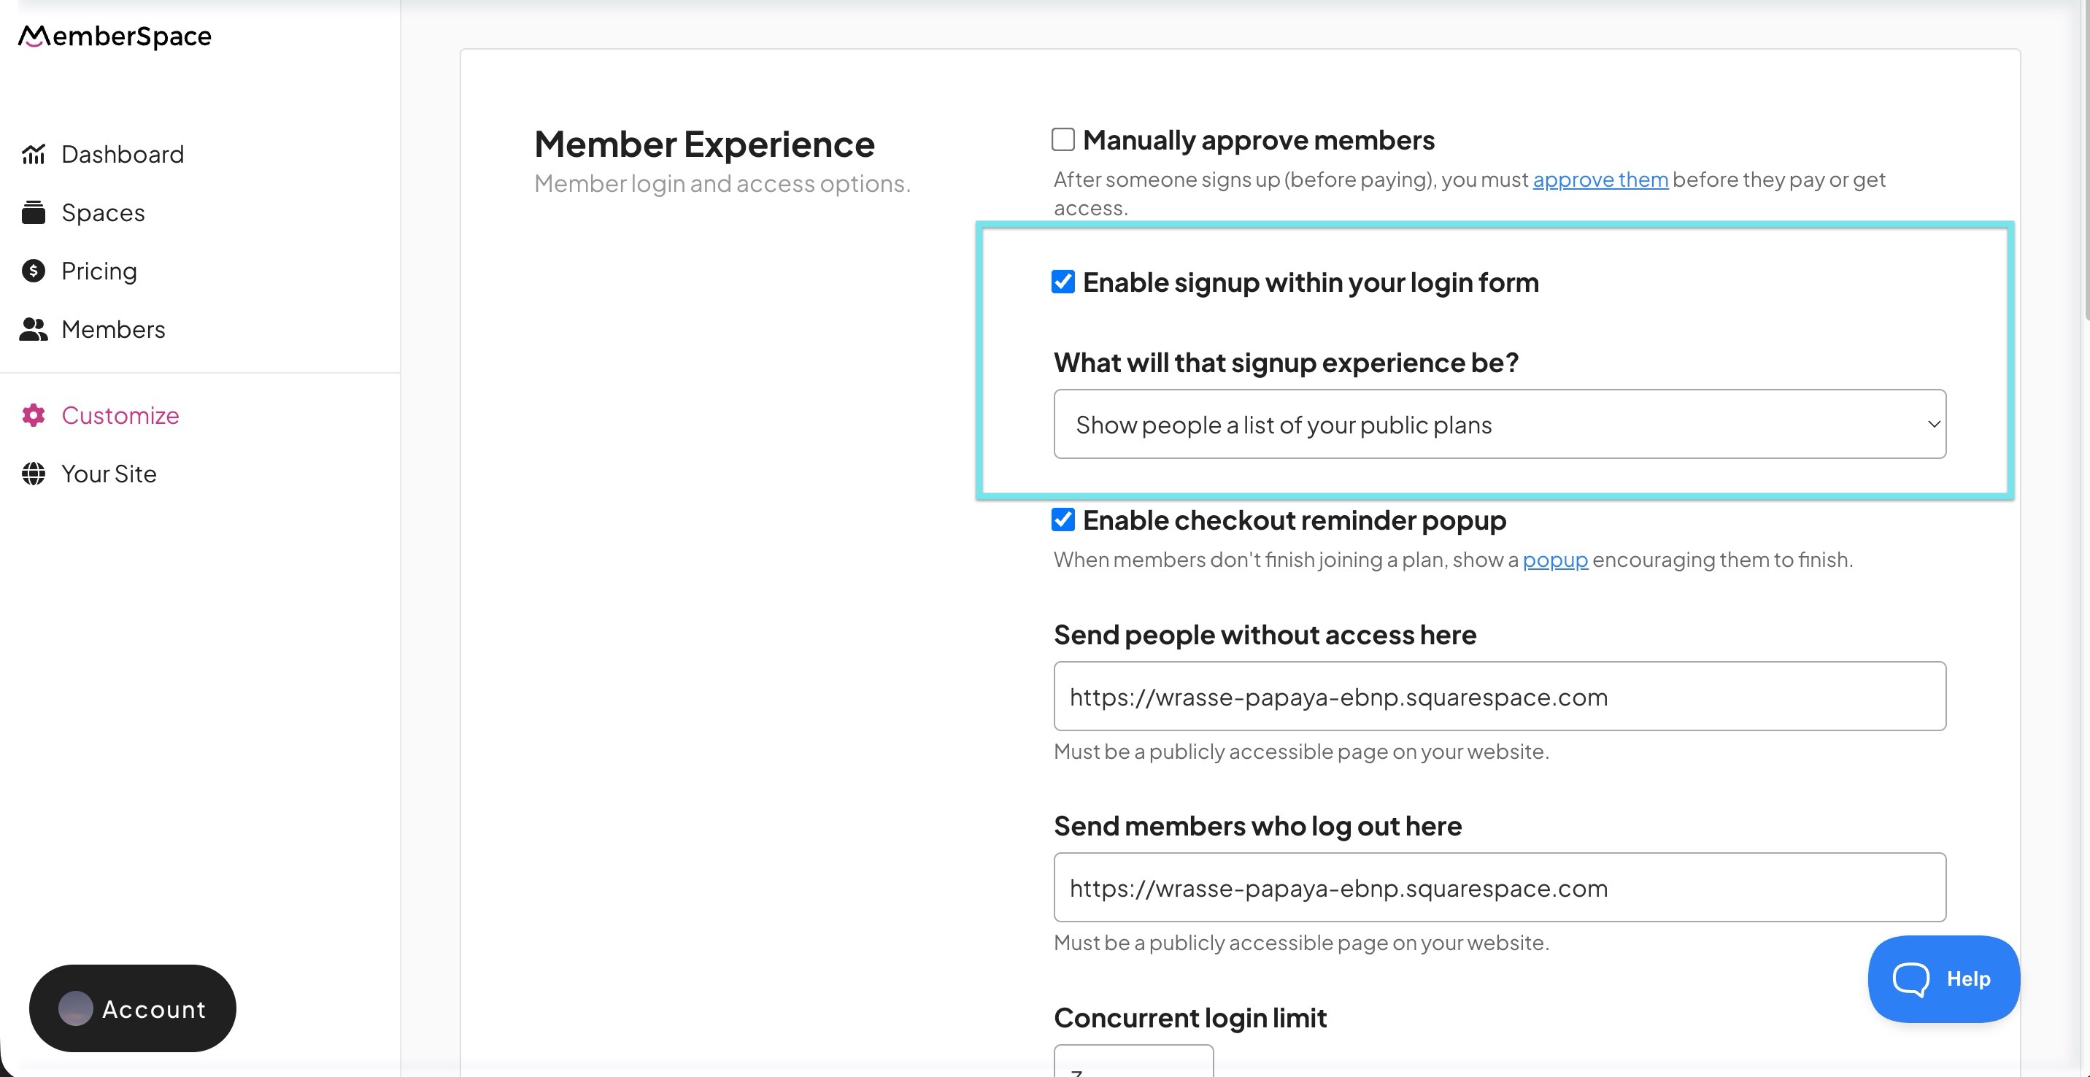Open the Dashboard menu item
The height and width of the screenshot is (1077, 2090).
click(123, 154)
